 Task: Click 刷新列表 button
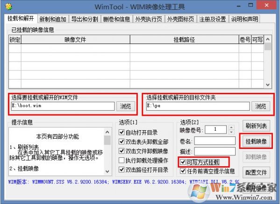pos(256,126)
